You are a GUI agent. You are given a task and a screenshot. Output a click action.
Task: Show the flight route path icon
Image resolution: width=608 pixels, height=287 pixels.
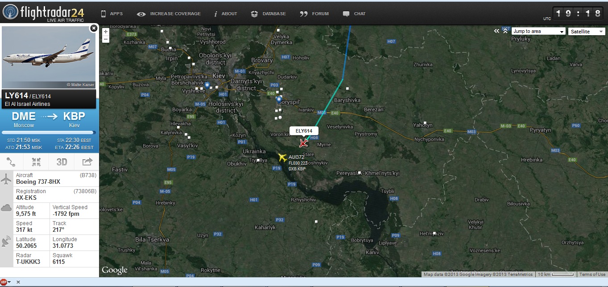point(11,162)
